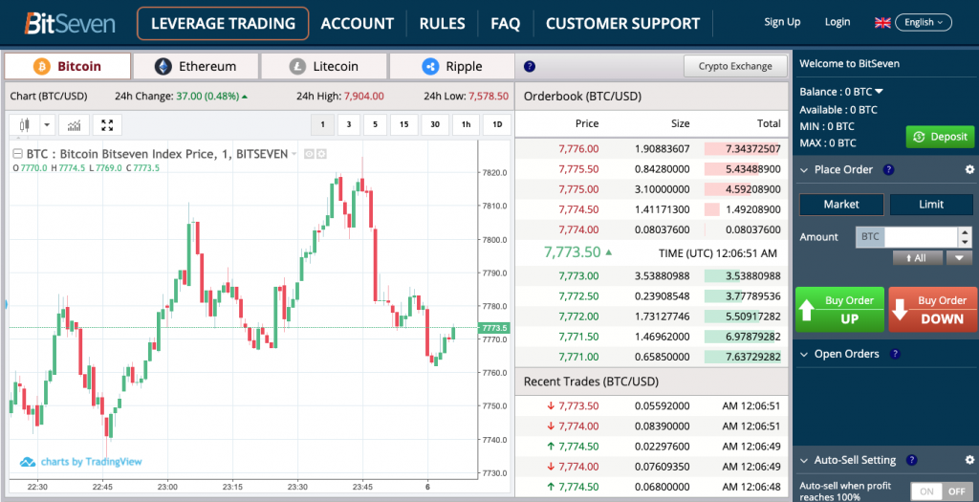
Task: Open chart legend dropdown arrow after BITSEVEN
Action: tap(294, 154)
